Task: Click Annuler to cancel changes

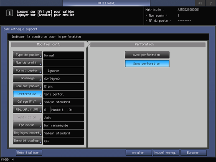Action: click(x=139, y=153)
